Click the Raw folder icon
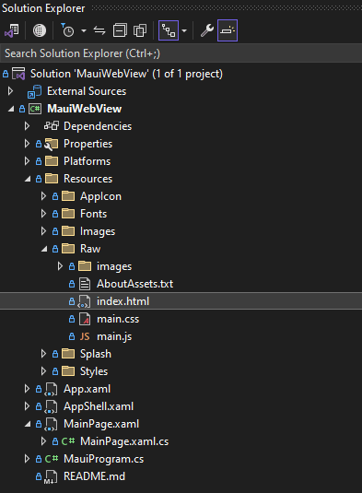Viewport: 362px width, 493px height. [68, 249]
